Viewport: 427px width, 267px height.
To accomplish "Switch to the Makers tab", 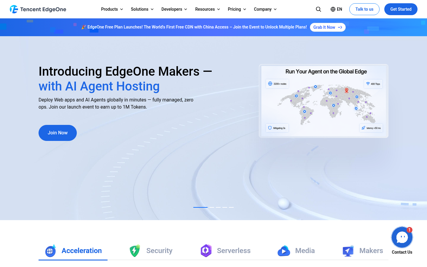I will click(x=362, y=251).
